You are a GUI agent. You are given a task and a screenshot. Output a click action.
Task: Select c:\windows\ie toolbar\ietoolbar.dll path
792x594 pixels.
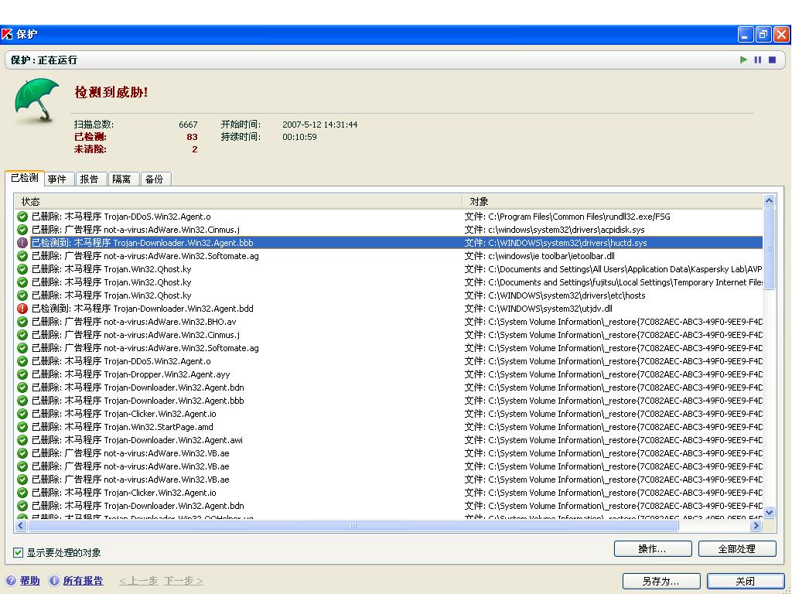[x=539, y=256]
